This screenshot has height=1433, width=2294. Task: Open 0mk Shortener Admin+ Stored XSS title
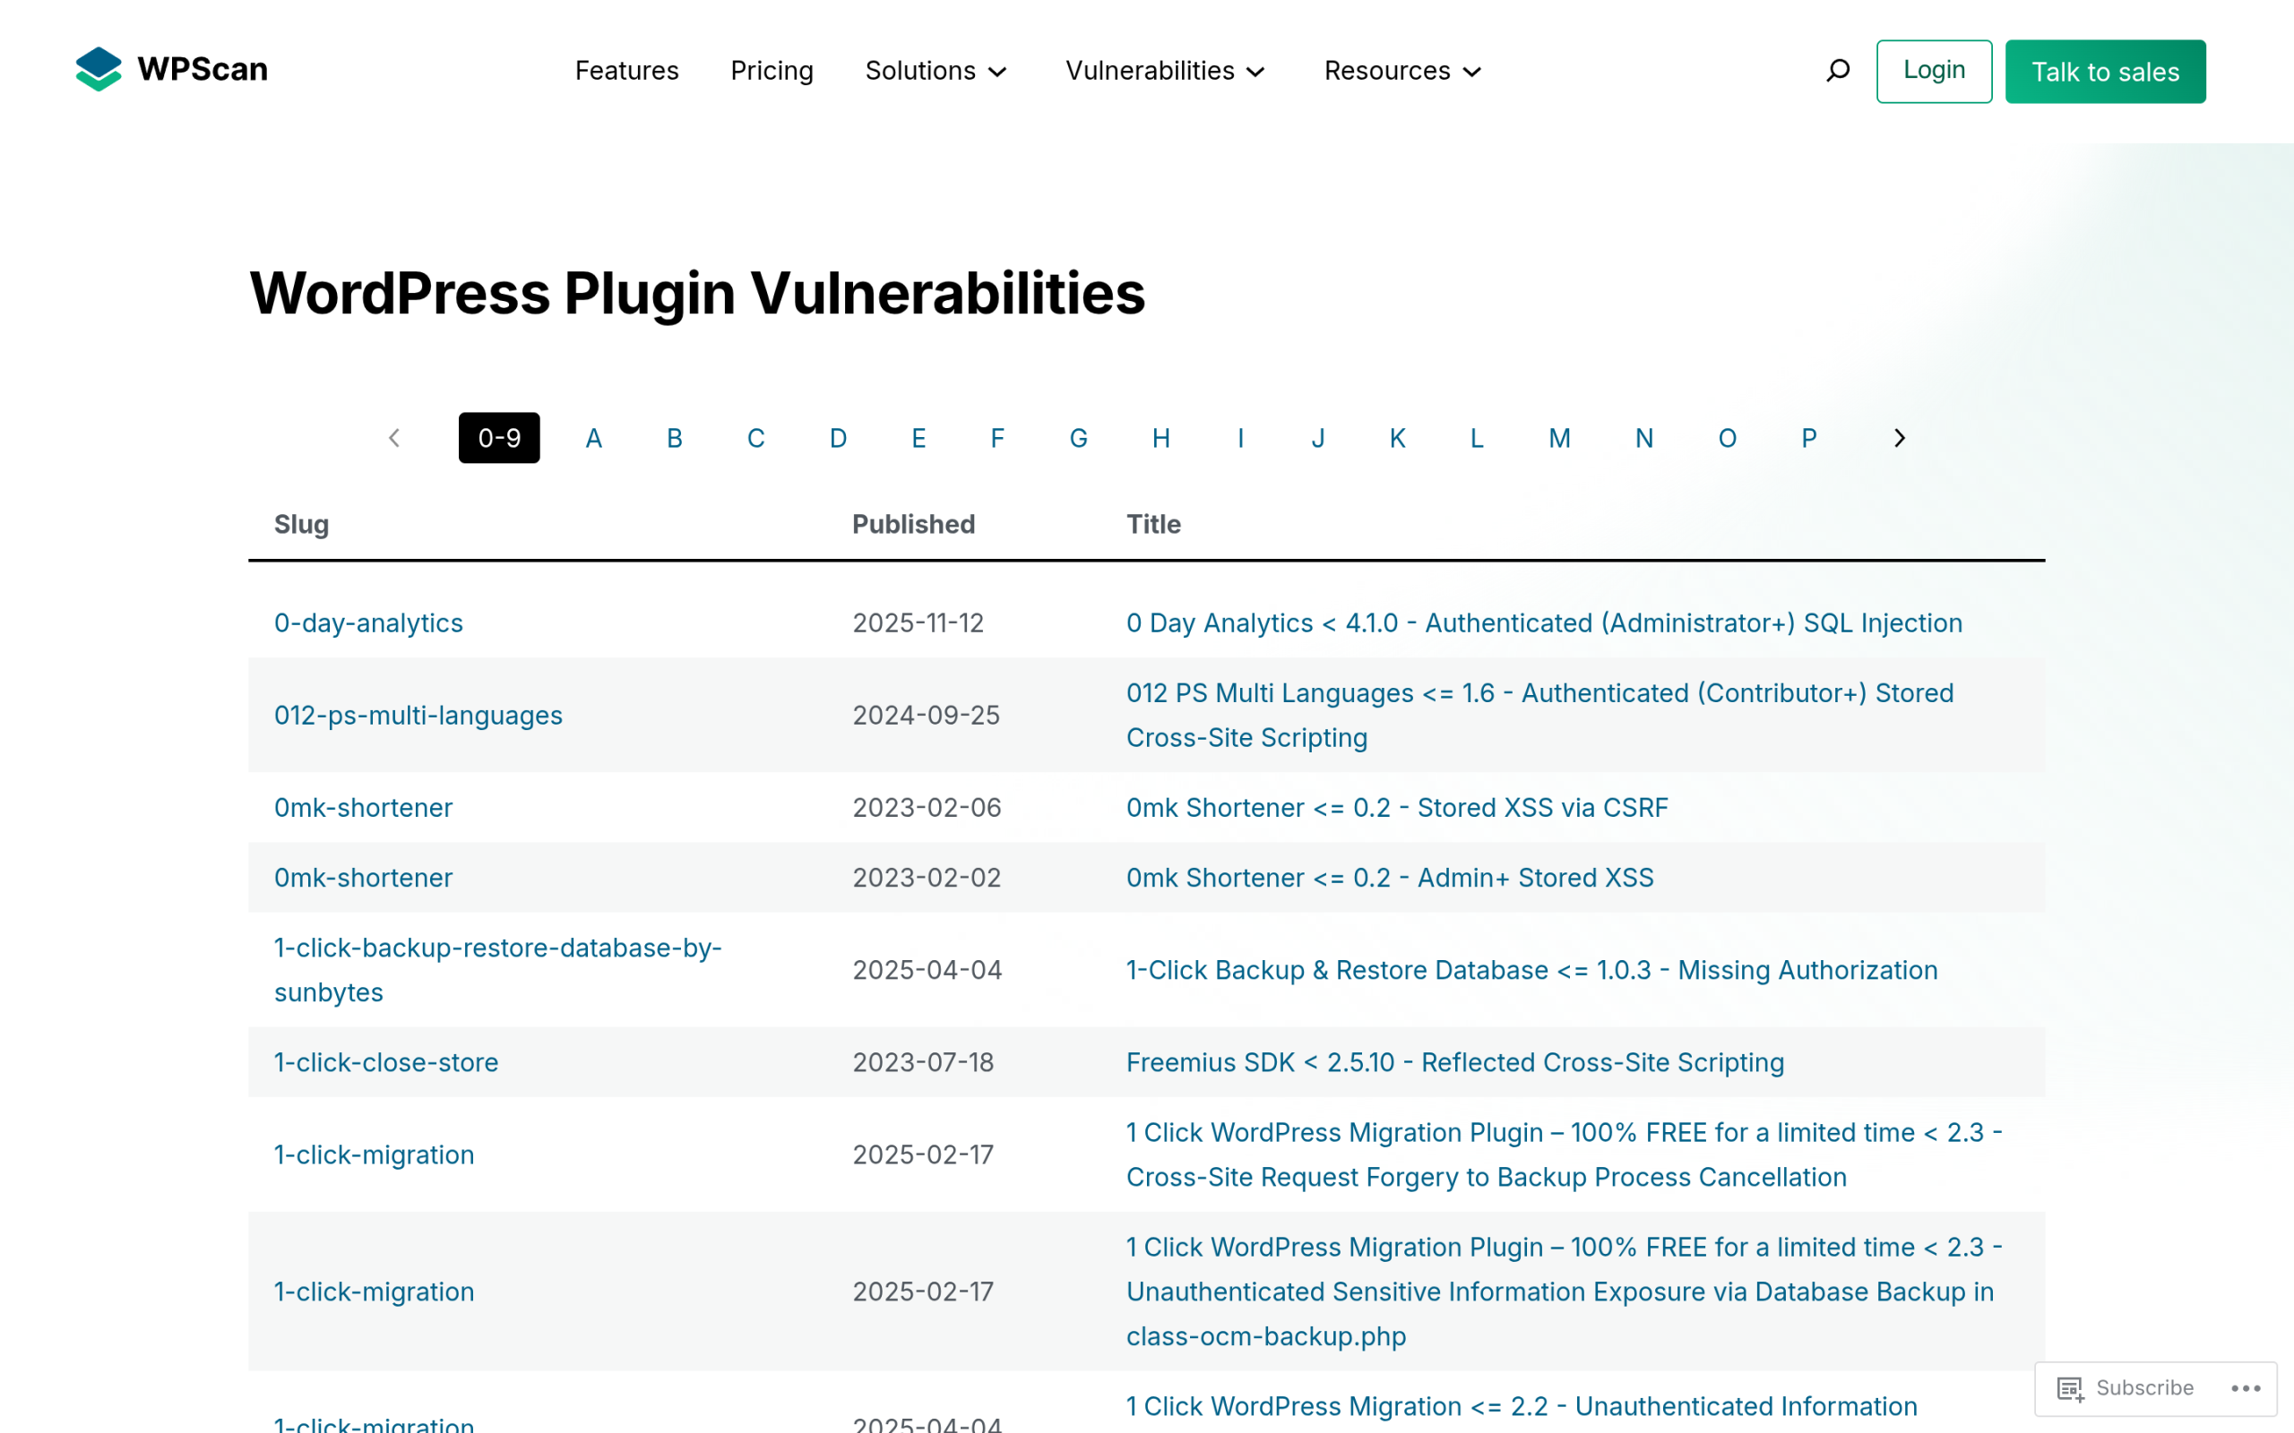click(1390, 878)
